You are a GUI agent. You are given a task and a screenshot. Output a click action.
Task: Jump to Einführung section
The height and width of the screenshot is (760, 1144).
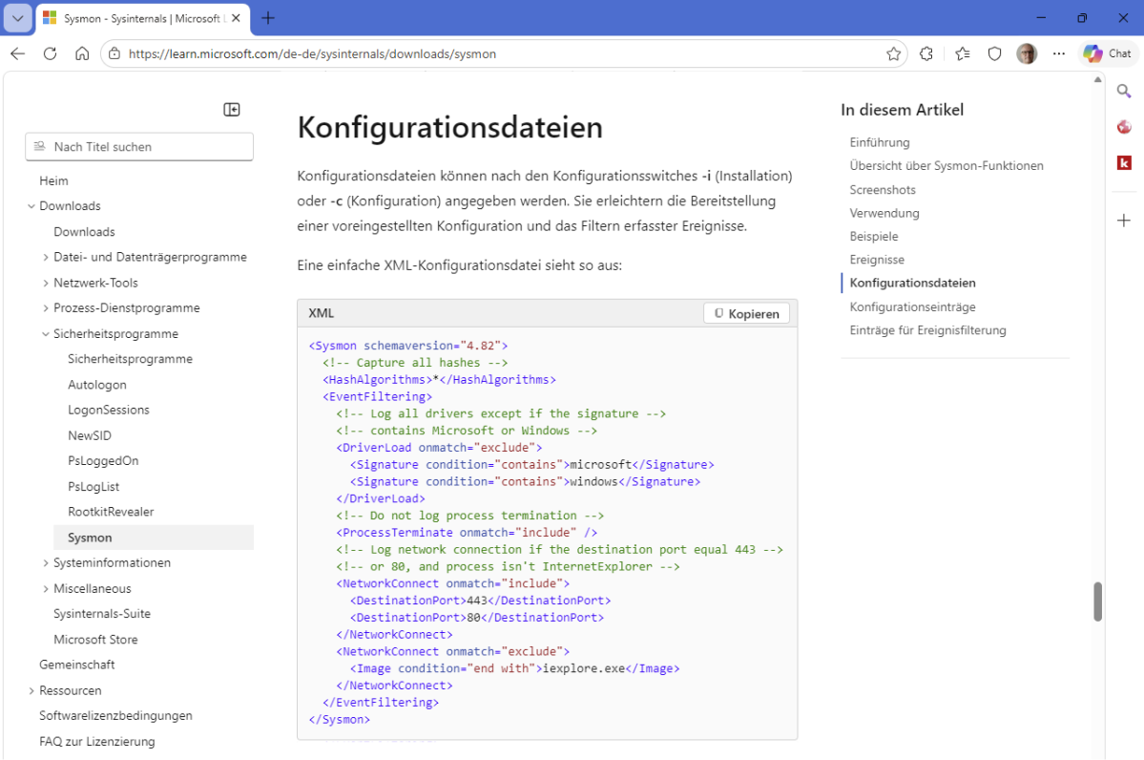[x=879, y=142]
